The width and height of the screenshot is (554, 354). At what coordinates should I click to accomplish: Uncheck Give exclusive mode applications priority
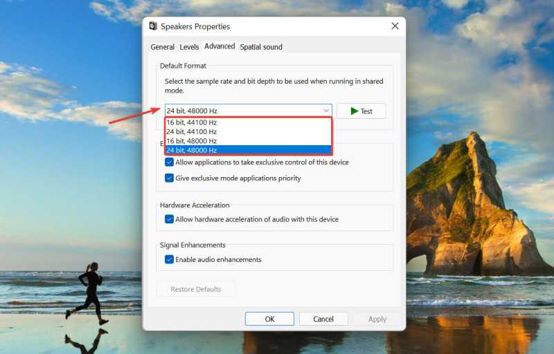(169, 178)
